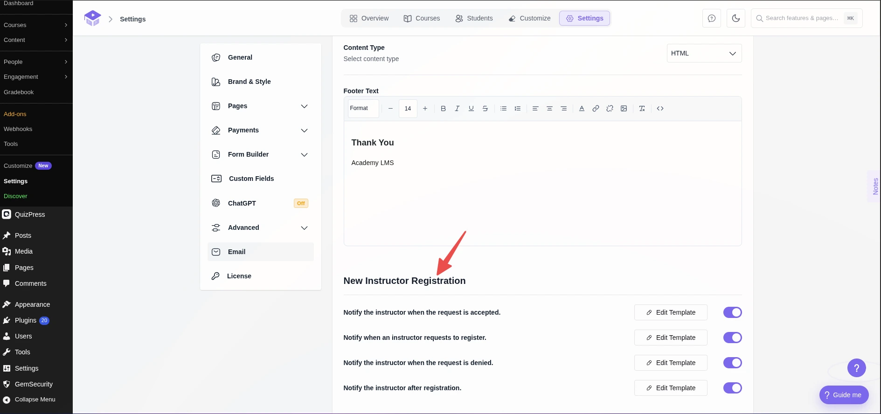Open help via the top question-mark icon
This screenshot has height=414, width=881.
[x=712, y=18]
